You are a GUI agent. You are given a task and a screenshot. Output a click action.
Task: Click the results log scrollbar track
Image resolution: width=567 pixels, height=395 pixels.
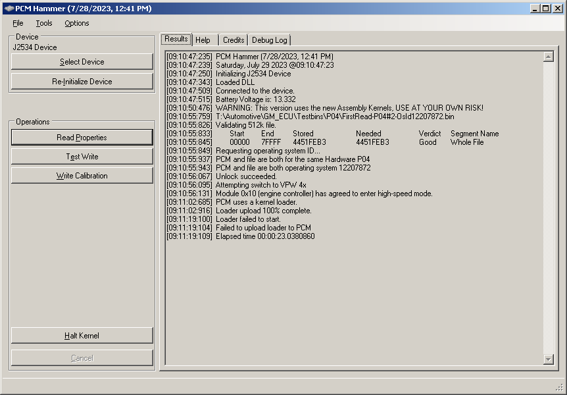coord(548,208)
